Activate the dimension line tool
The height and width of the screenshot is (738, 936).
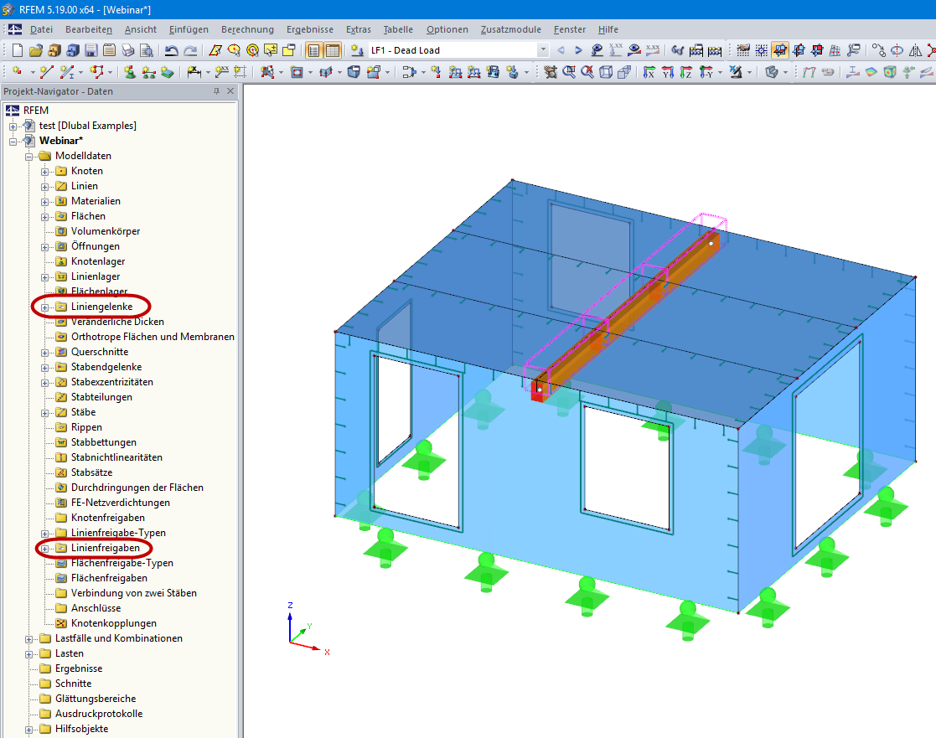click(194, 72)
